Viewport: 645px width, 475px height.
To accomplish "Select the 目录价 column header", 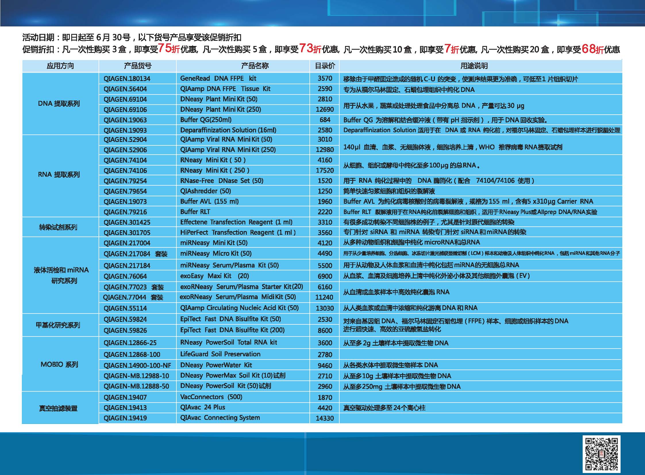I will 325,66.
